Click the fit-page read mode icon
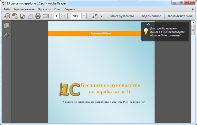Screen dimensions: 197x125 [95, 16]
